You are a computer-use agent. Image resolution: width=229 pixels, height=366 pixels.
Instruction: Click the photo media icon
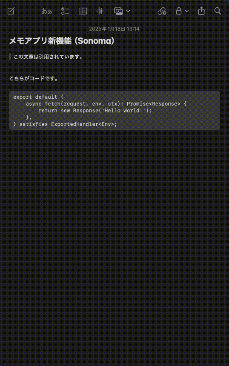[x=118, y=11]
